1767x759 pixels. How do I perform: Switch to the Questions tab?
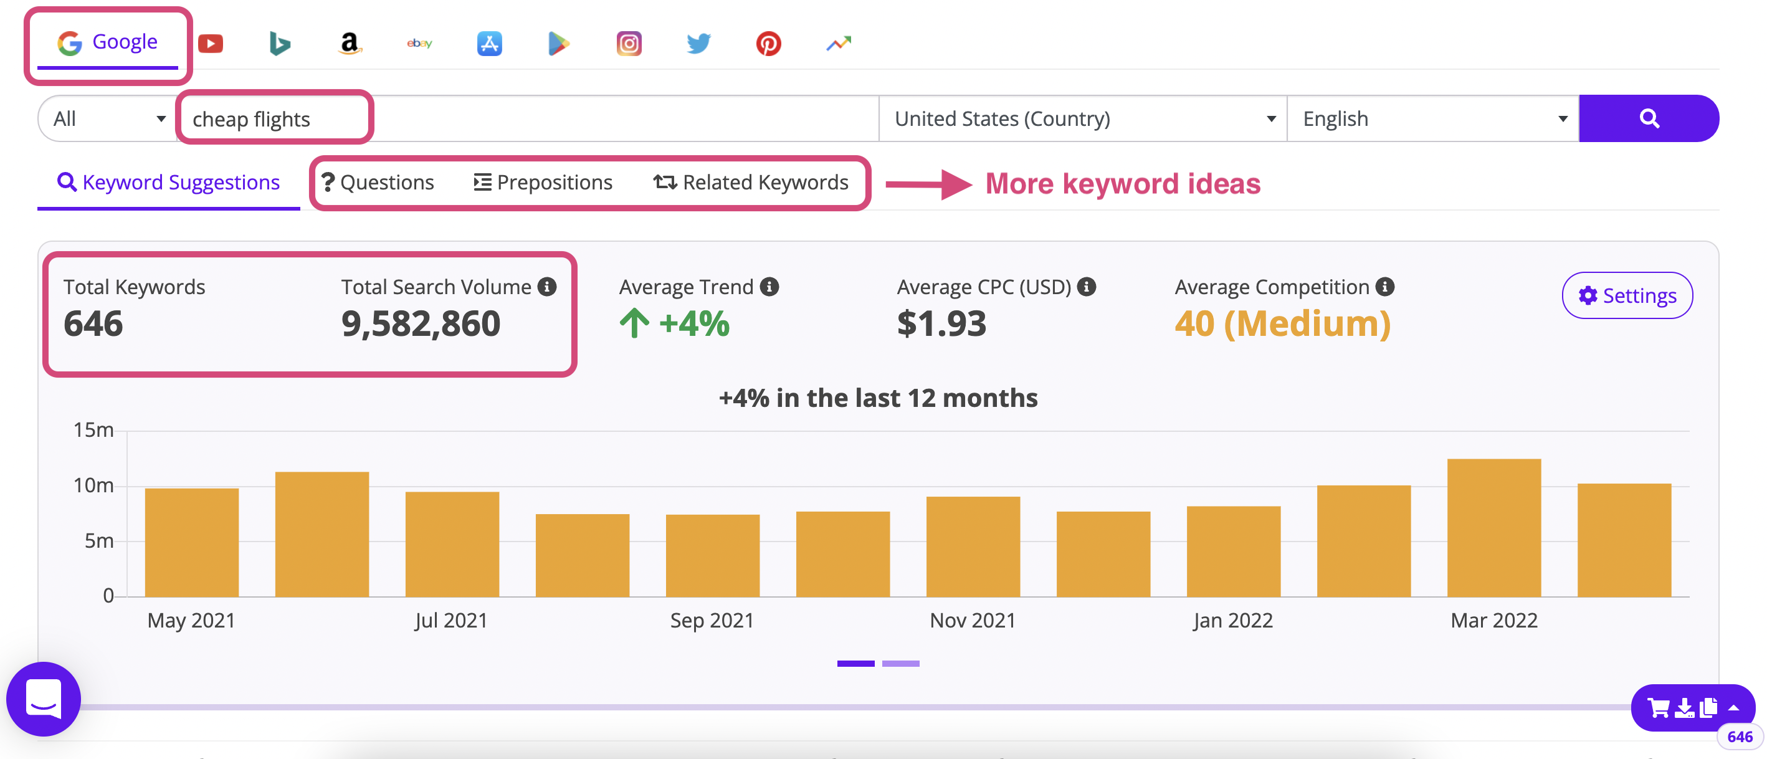378,181
